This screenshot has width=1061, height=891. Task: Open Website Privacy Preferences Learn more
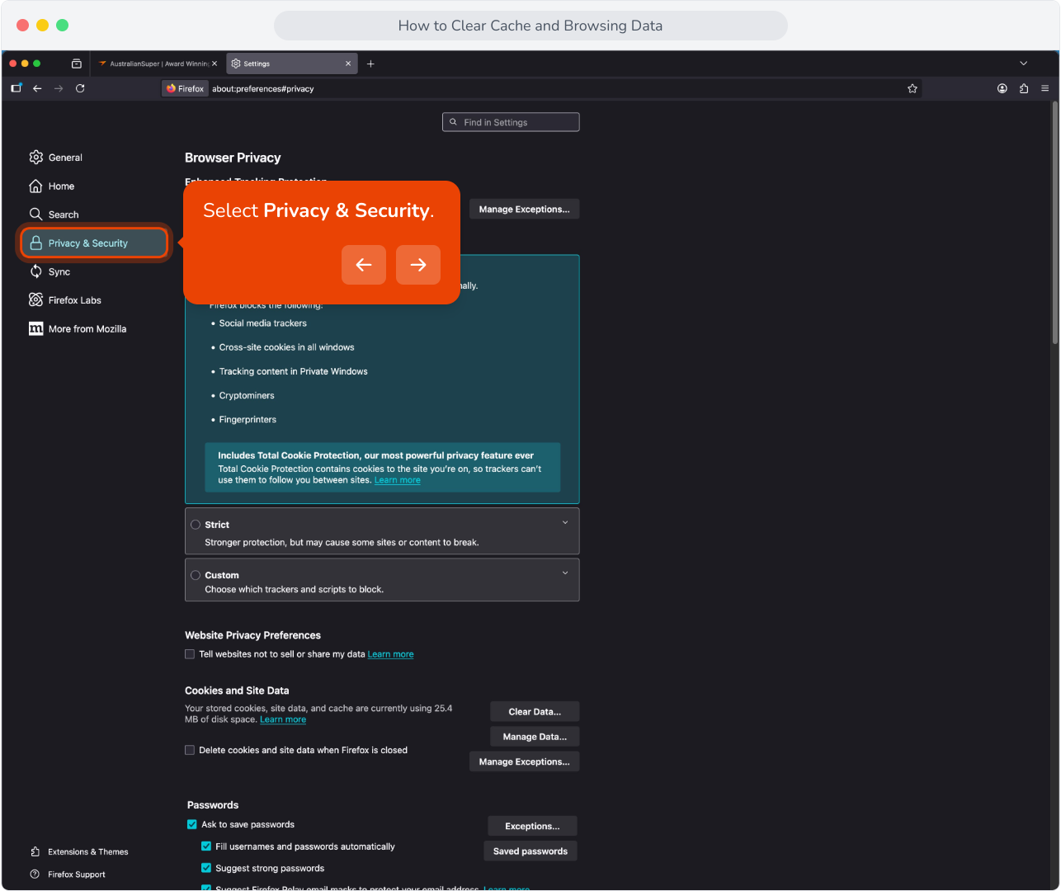391,654
